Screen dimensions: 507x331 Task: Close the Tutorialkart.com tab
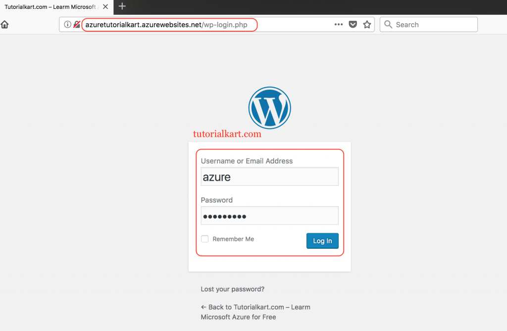pos(104,7)
